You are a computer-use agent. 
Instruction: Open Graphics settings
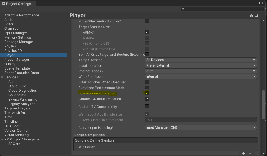coord(11,28)
